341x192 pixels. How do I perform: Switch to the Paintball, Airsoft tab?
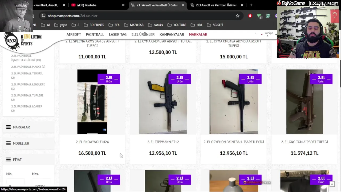click(x=48, y=5)
